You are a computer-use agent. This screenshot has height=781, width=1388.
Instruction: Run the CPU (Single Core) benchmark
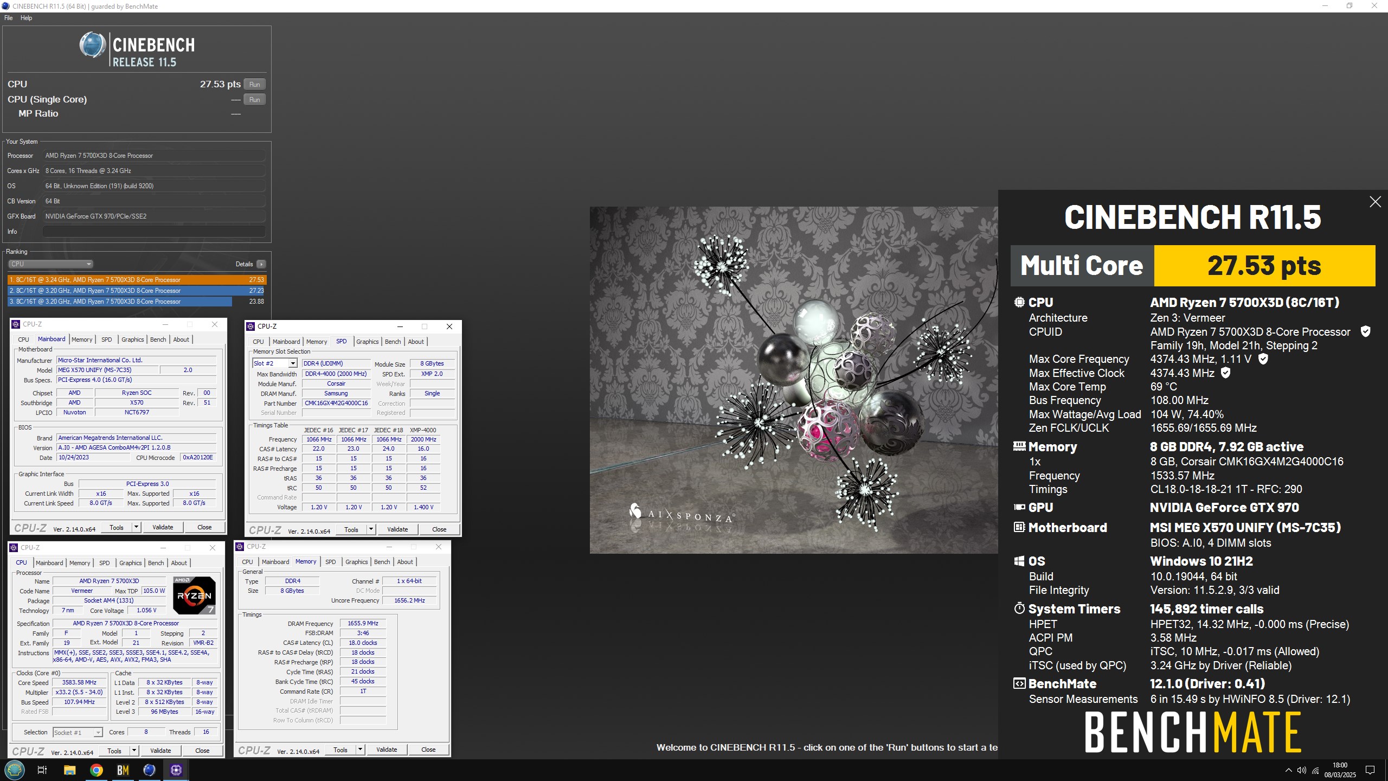click(x=254, y=99)
